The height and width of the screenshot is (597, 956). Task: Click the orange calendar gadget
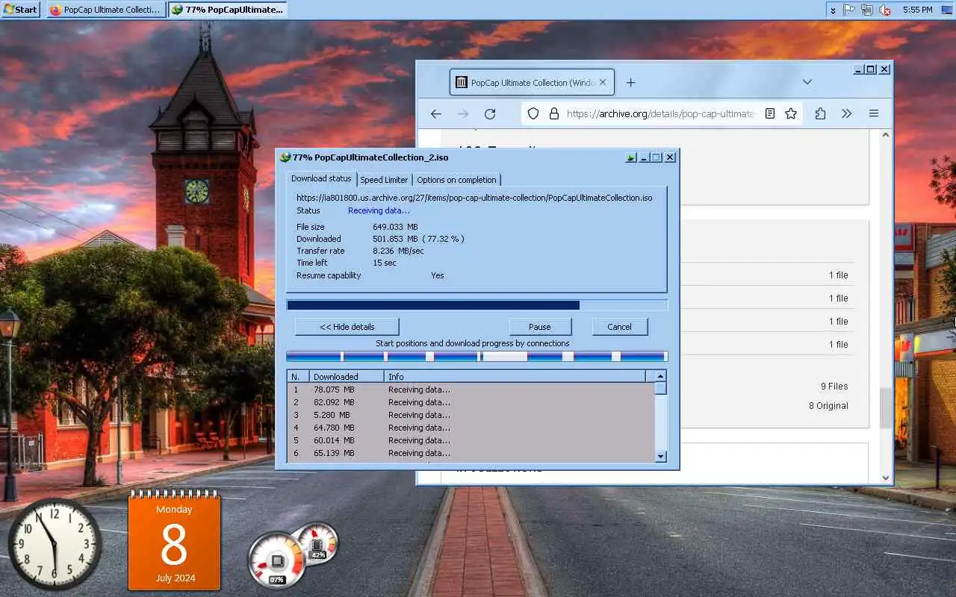click(174, 542)
